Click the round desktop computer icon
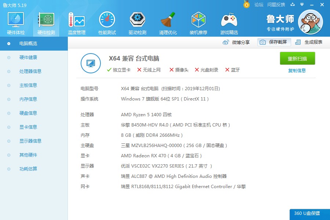Image resolution: width=330 pixels, height=220 pixels. tap(91, 63)
